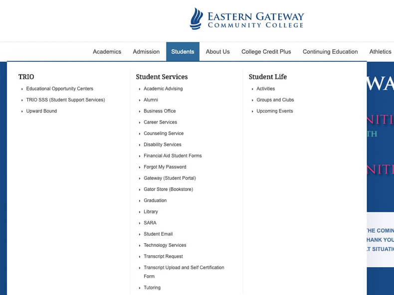Click Forgot My Password link
394x295 pixels.
(x=165, y=167)
